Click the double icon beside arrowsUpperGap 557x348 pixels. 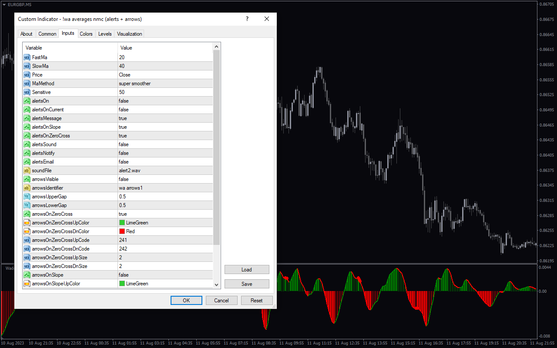click(x=27, y=197)
